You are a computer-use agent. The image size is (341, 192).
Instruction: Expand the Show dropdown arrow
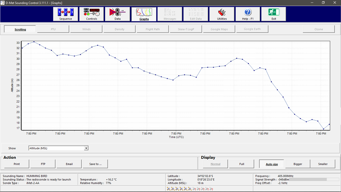[86, 148]
